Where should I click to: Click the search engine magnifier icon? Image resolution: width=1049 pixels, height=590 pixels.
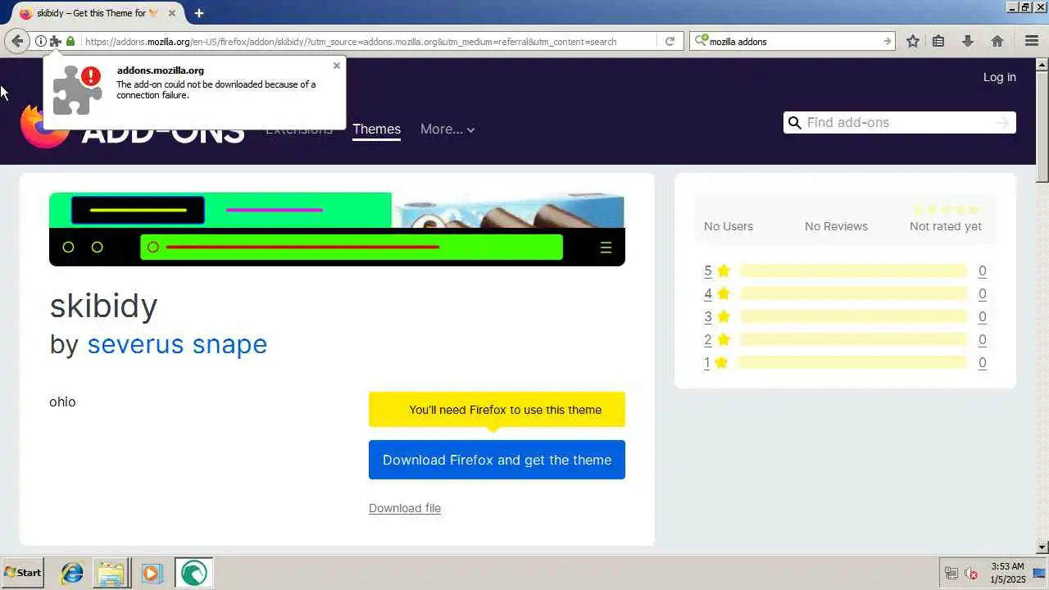(x=701, y=41)
